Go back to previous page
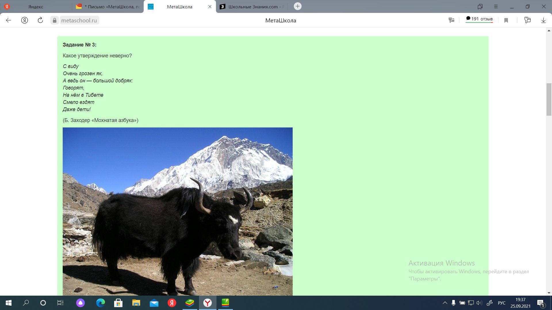Image resolution: width=552 pixels, height=310 pixels. point(8,20)
